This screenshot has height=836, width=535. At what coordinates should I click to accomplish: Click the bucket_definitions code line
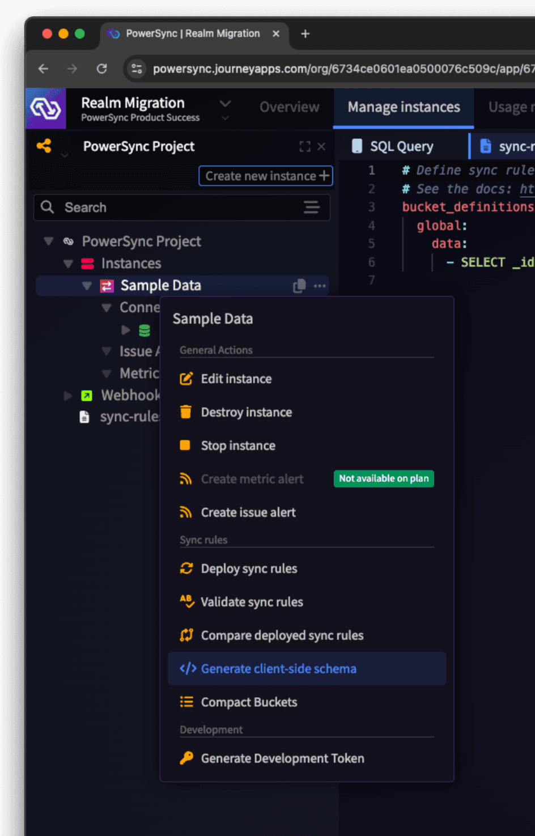pos(468,207)
